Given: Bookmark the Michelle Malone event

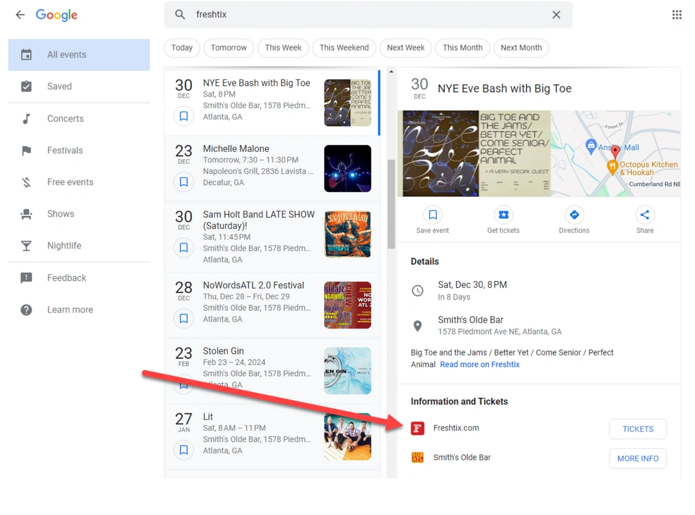Looking at the screenshot, I should [x=184, y=182].
